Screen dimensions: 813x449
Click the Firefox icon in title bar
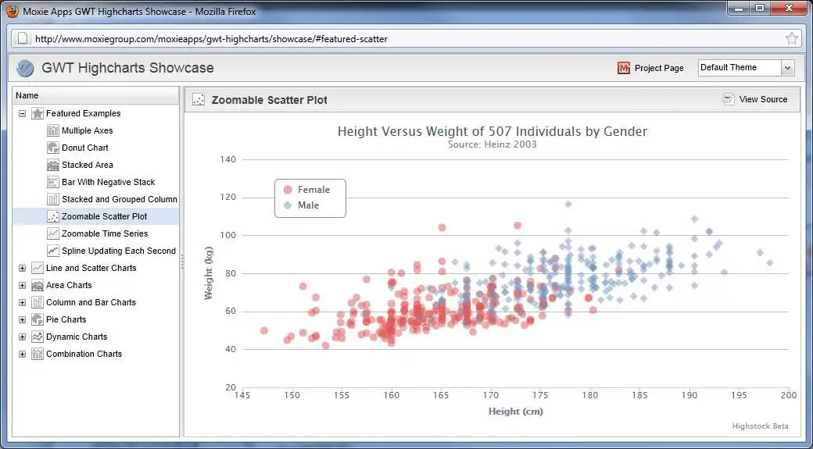point(12,11)
